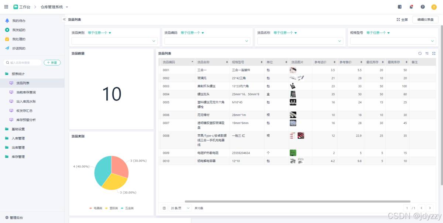
Task: Click the 编辑仪表盘 button
Action: point(425,19)
